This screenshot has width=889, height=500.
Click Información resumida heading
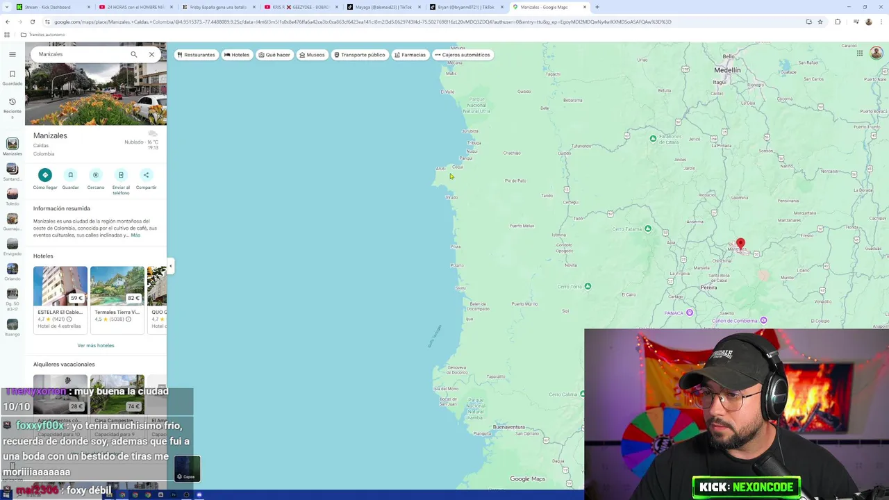tap(62, 208)
